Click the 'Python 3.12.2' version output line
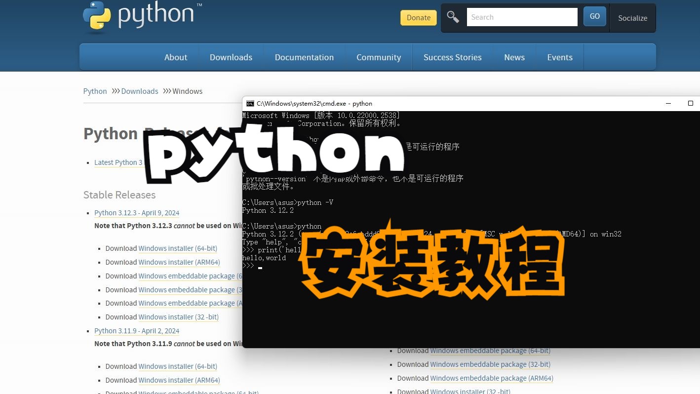 [268, 210]
